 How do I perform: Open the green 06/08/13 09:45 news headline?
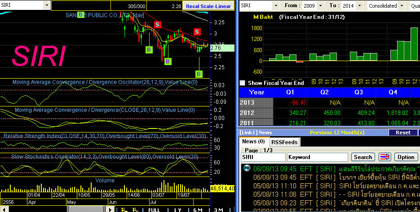click(336, 168)
